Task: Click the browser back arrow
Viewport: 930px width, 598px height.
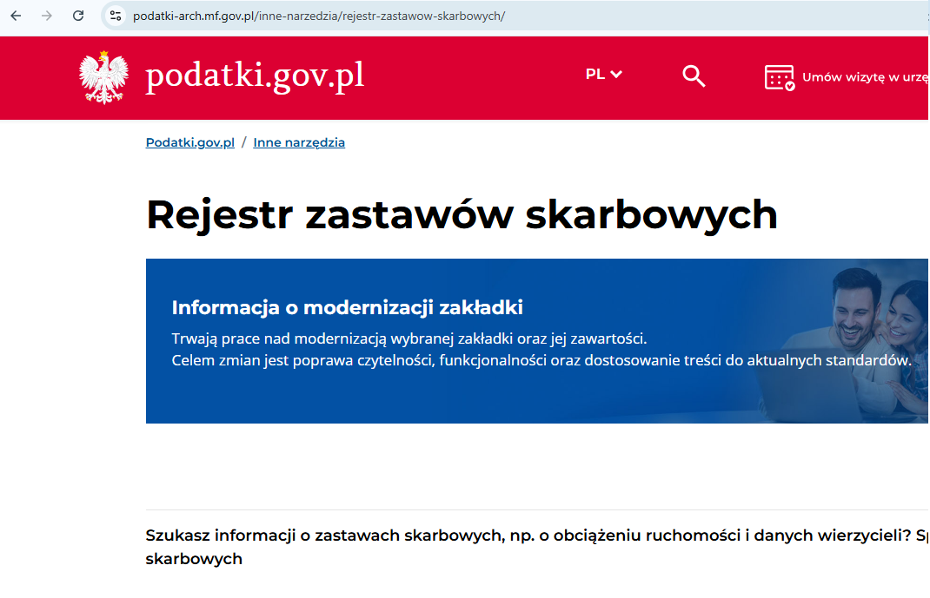Action: (x=15, y=15)
